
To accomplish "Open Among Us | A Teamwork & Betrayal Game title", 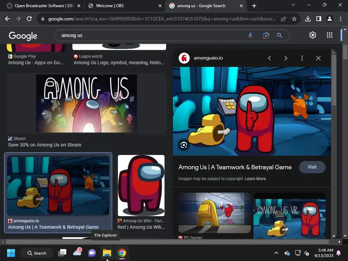I will (235, 167).
